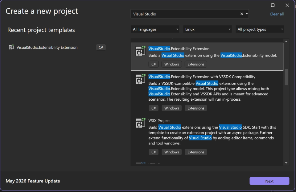Click the VSSDK Compatibility template description

tap(209, 91)
